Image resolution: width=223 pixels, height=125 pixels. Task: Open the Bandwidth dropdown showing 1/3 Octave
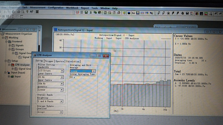click(x=62, y=71)
